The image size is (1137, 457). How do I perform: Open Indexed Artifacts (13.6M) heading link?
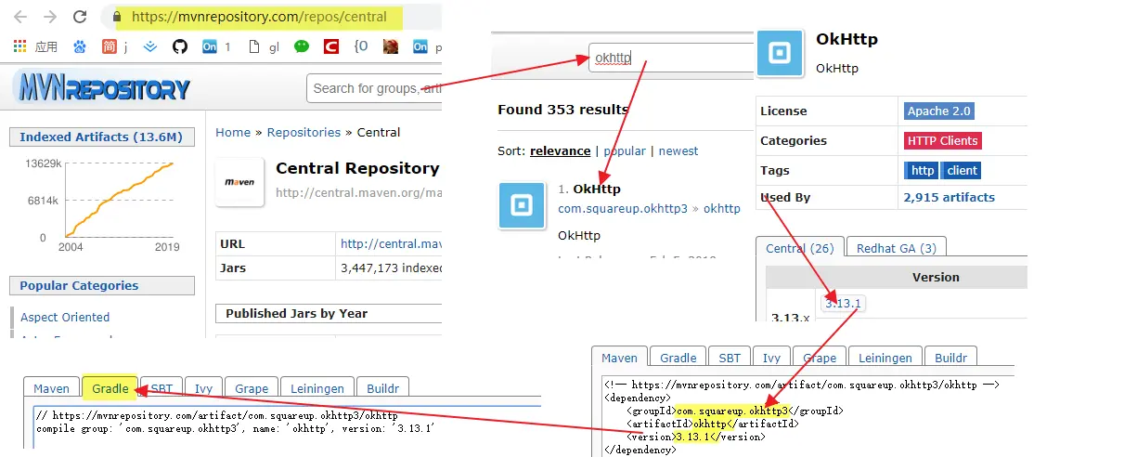pos(101,137)
